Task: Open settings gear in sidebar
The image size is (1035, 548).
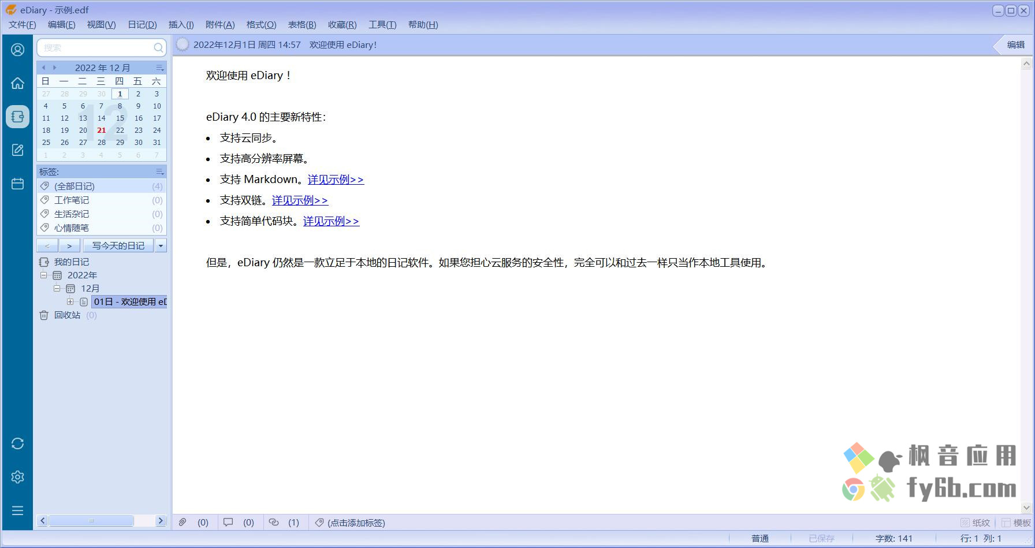Action: 18,477
